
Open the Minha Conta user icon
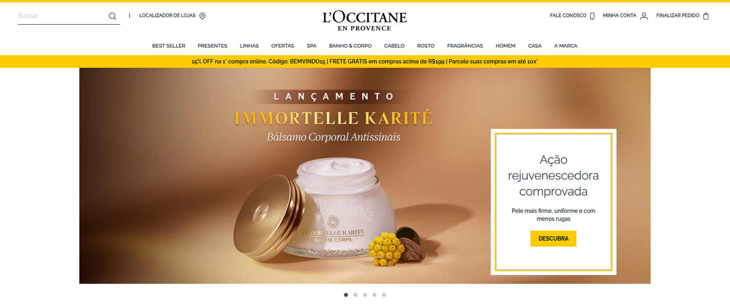click(644, 16)
